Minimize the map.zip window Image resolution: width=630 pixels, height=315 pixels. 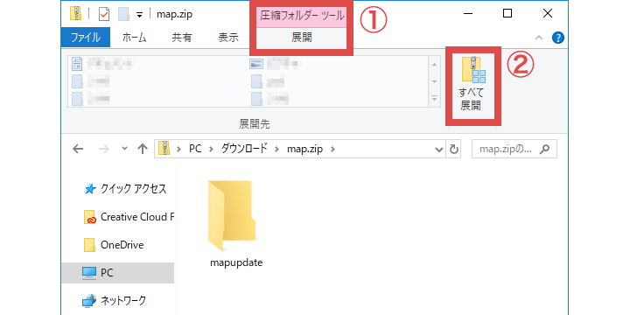pyautogui.click(x=467, y=14)
